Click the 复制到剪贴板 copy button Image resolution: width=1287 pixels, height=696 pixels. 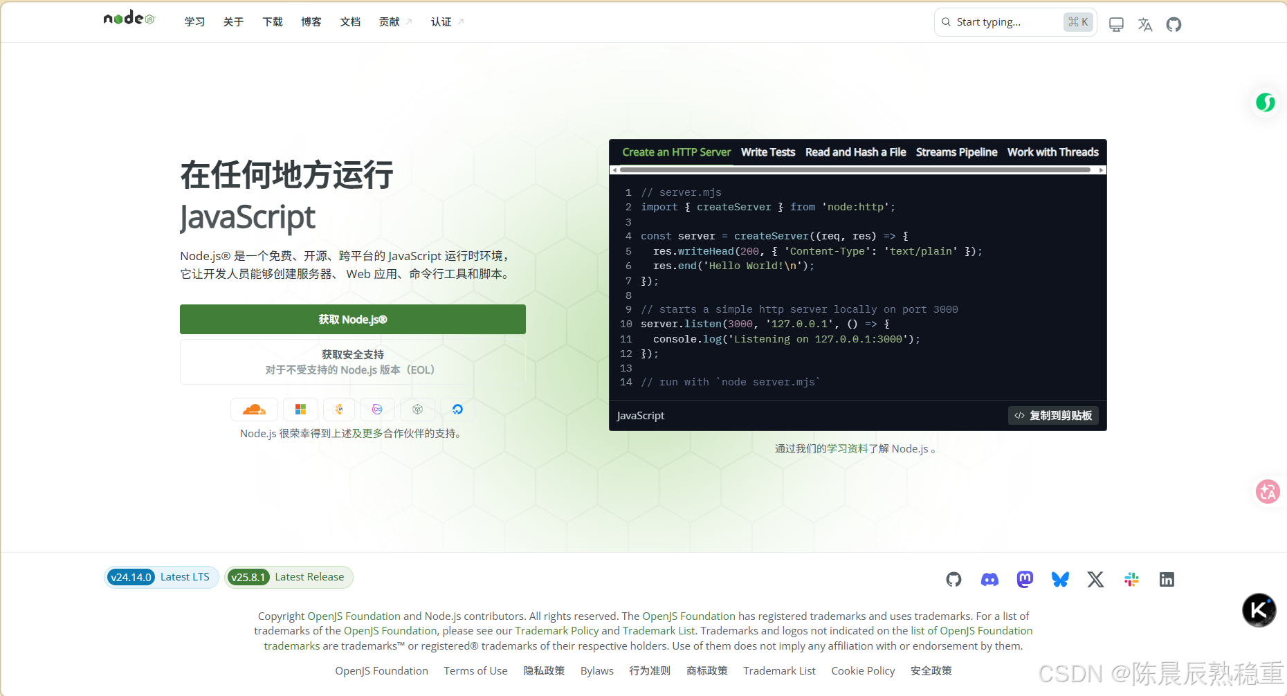click(1053, 416)
